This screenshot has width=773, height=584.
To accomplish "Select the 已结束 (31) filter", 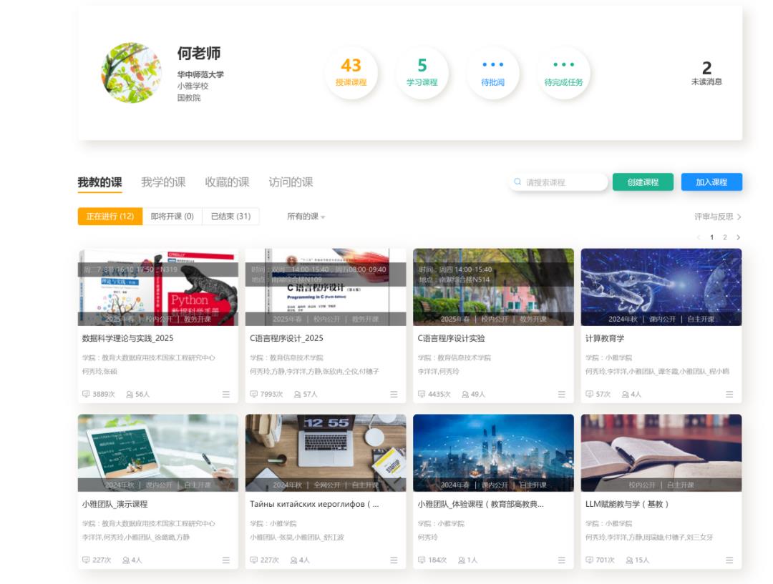I will click(230, 216).
